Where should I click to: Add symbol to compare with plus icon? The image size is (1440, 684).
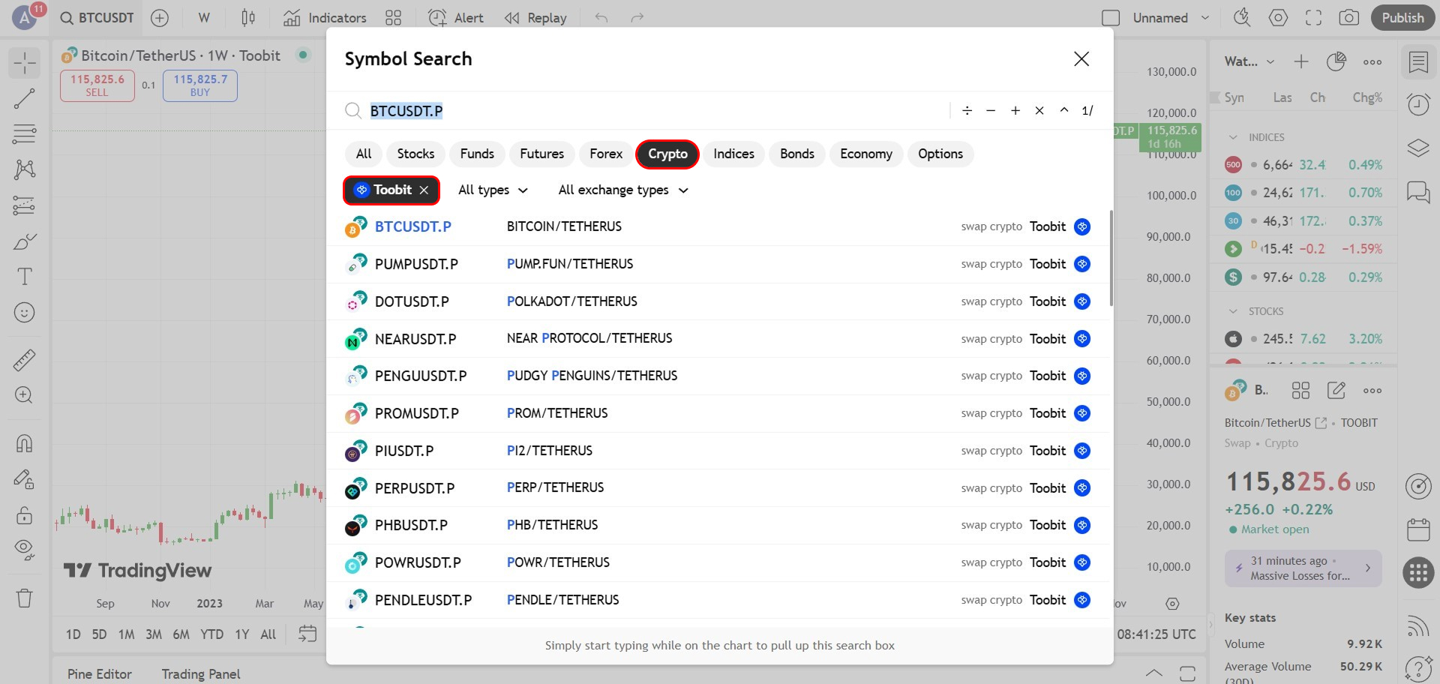click(160, 18)
